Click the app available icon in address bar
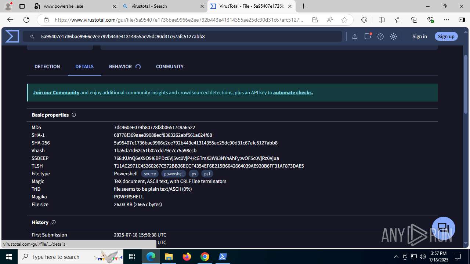470x264 pixels. pyautogui.click(x=315, y=20)
